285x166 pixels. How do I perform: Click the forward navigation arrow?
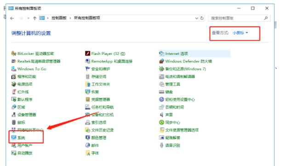[21, 18]
